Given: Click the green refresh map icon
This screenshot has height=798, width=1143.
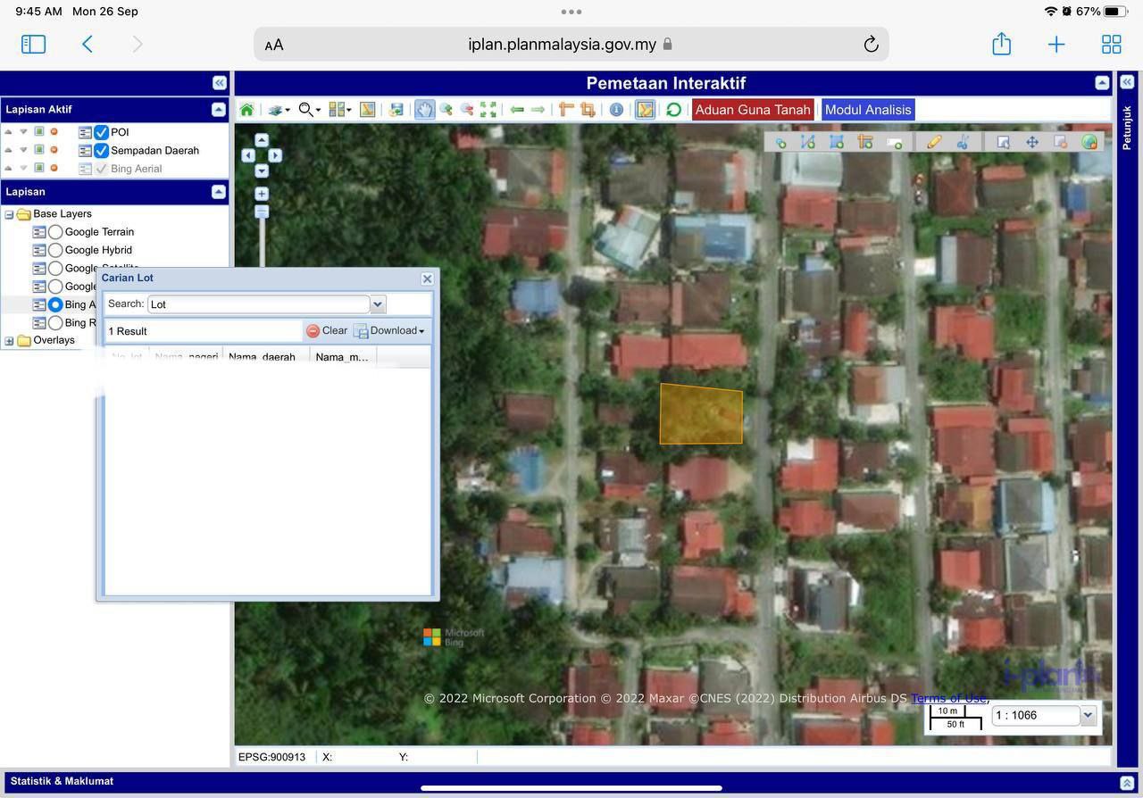Looking at the screenshot, I should (x=673, y=110).
